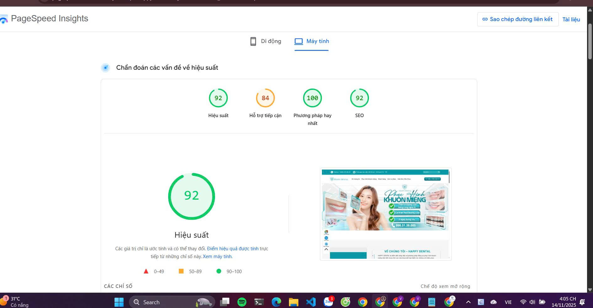Toggle Chế độ xem mở rộng view
Screen dimensions: 593x308
(x=445, y=286)
